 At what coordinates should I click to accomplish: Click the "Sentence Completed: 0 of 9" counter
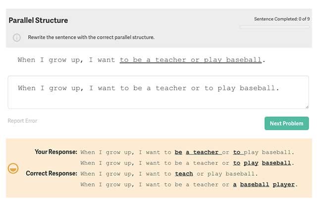[282, 19]
